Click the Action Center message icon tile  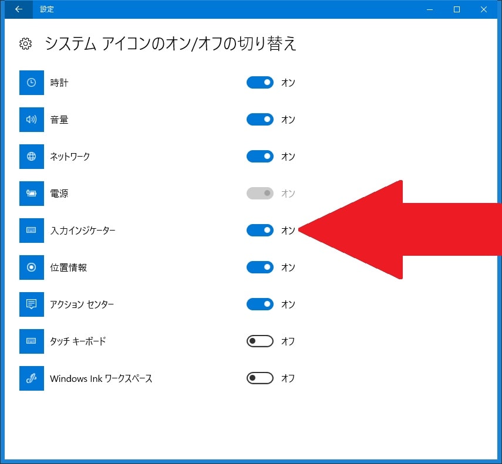pyautogui.click(x=31, y=304)
